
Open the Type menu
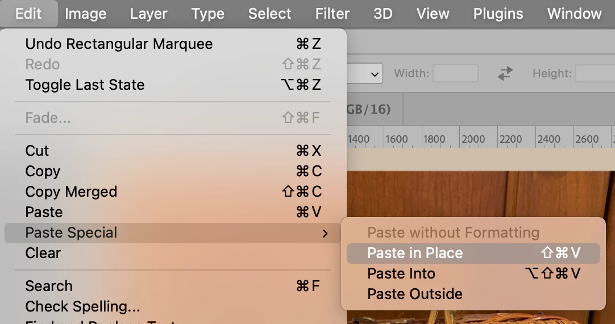point(207,14)
